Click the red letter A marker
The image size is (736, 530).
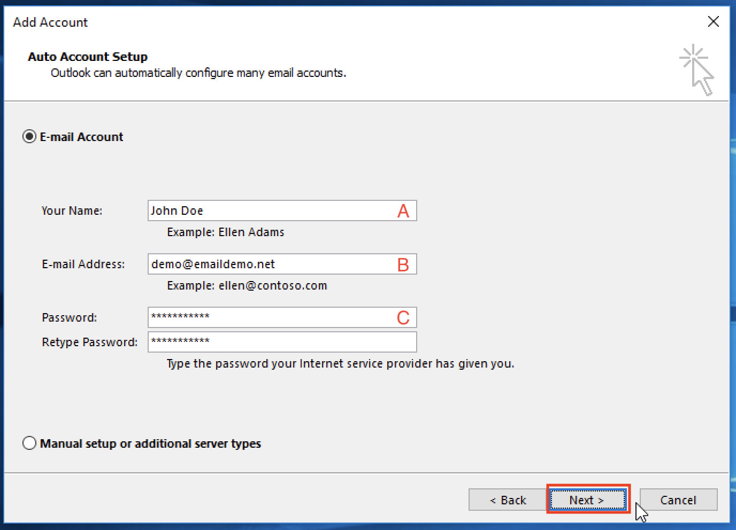click(x=403, y=211)
